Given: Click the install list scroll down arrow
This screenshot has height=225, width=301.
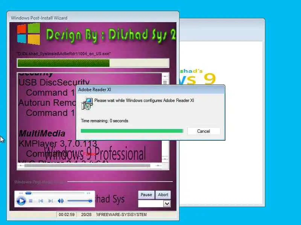Looking at the screenshot, I should (165, 159).
